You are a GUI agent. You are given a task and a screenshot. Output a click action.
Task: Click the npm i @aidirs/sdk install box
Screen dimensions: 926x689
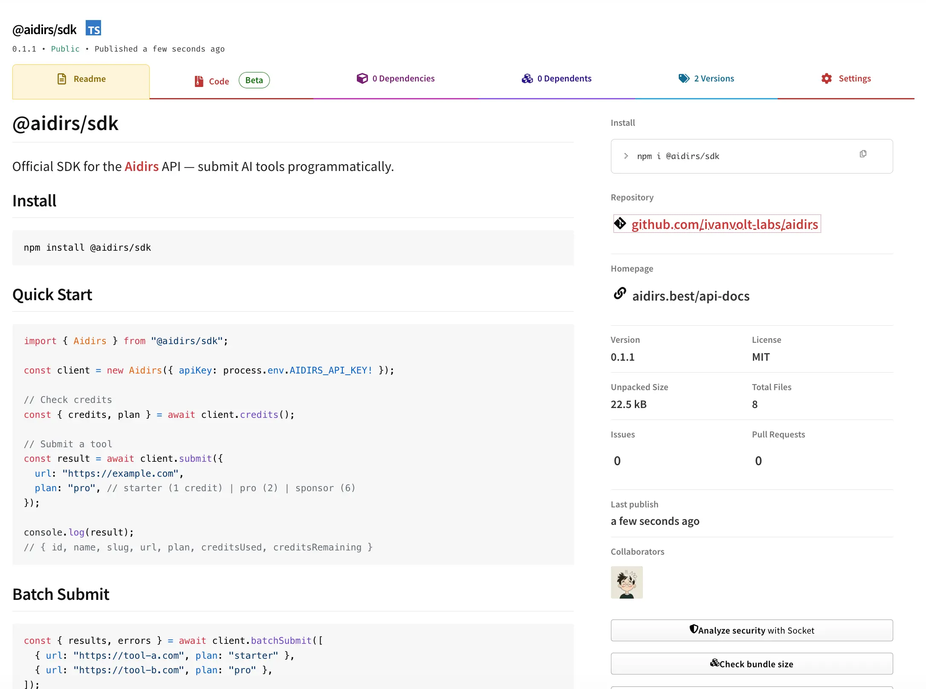pos(752,156)
